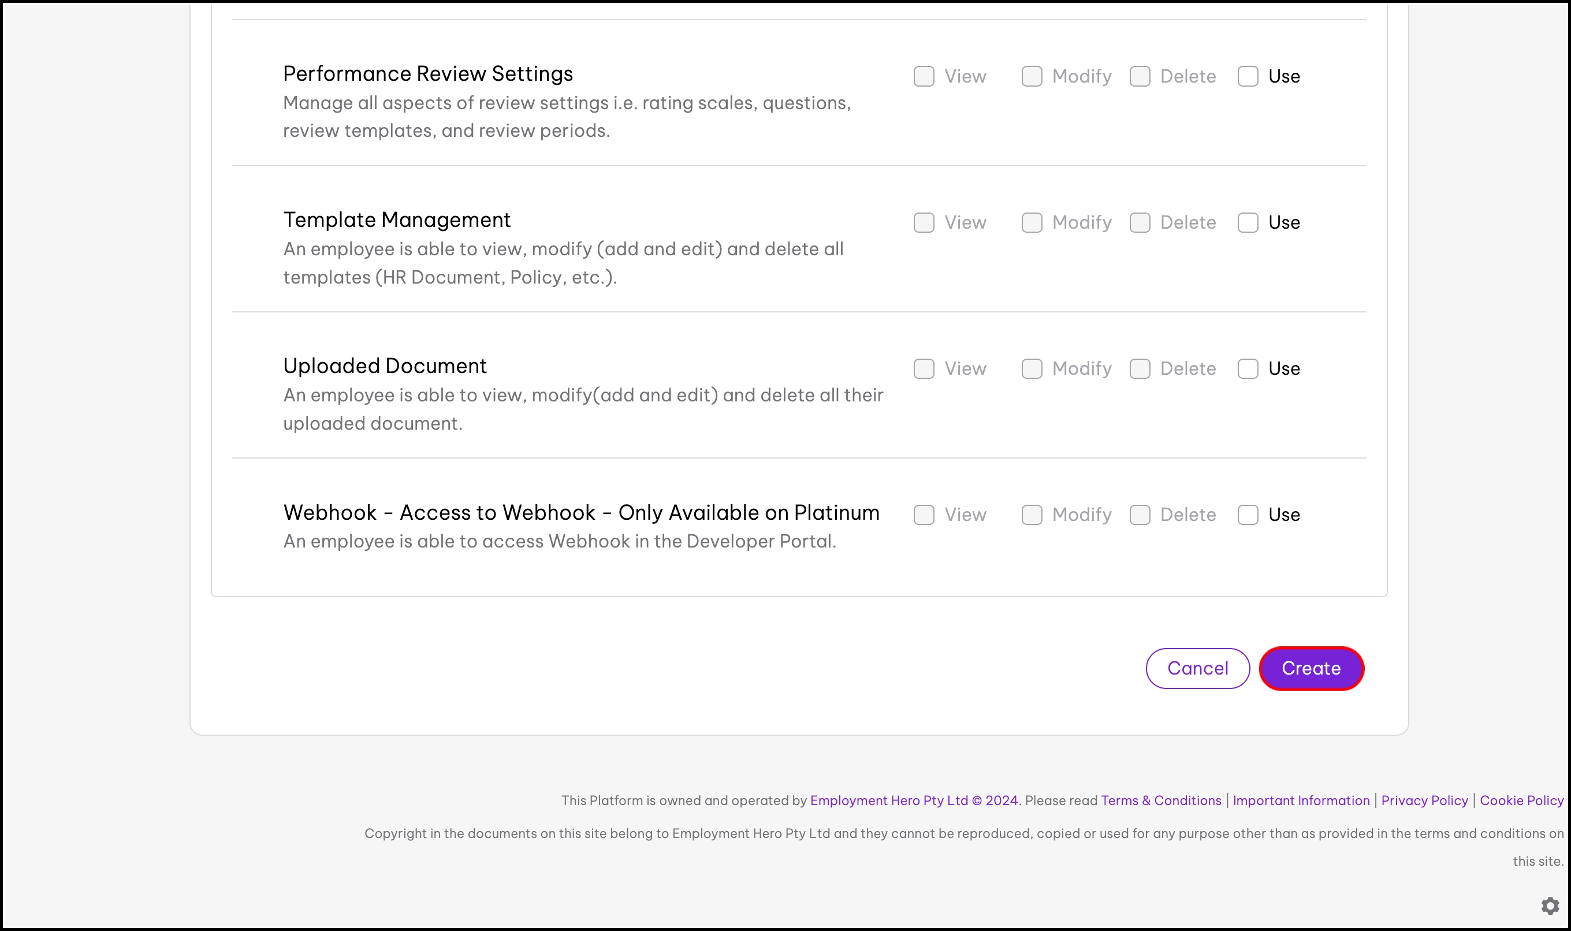Tick Modify for Template Management

(1032, 223)
